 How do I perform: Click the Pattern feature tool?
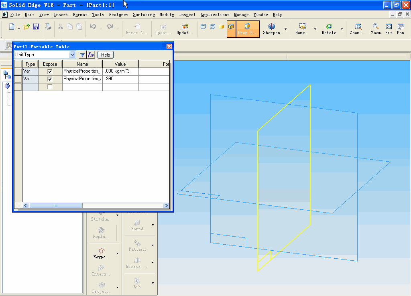(137, 246)
